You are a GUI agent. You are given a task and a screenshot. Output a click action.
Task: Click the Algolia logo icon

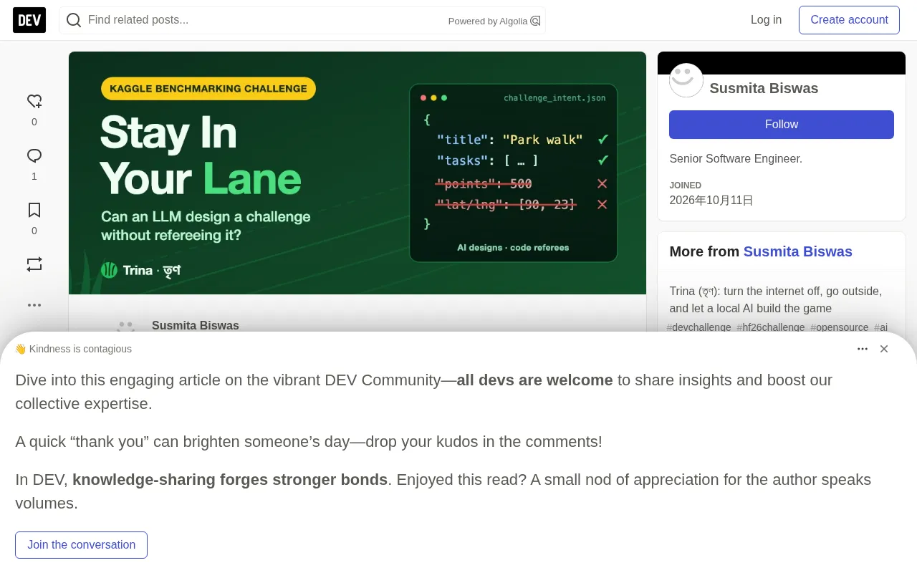(x=535, y=21)
